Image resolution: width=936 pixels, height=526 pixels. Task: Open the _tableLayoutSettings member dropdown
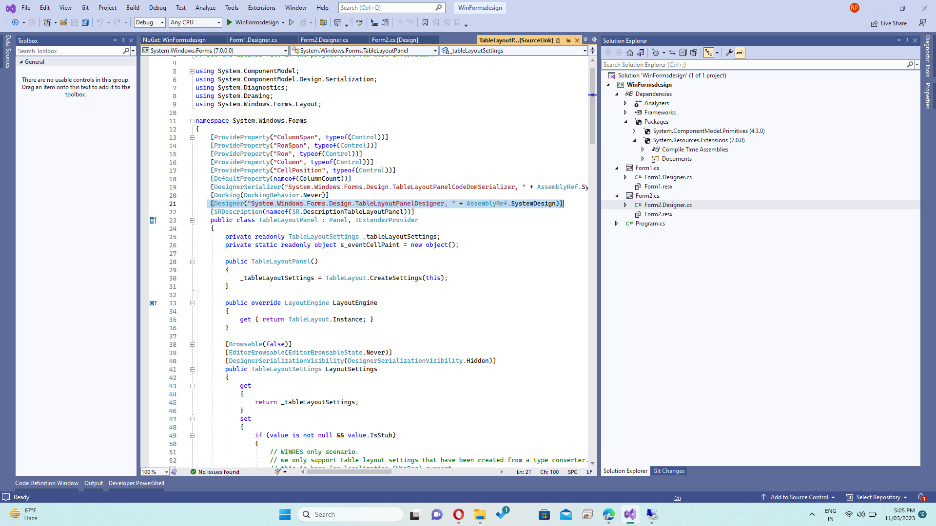514,51
